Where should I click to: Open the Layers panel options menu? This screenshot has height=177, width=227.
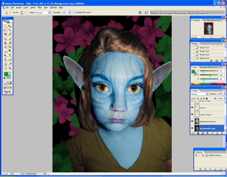click(225, 91)
